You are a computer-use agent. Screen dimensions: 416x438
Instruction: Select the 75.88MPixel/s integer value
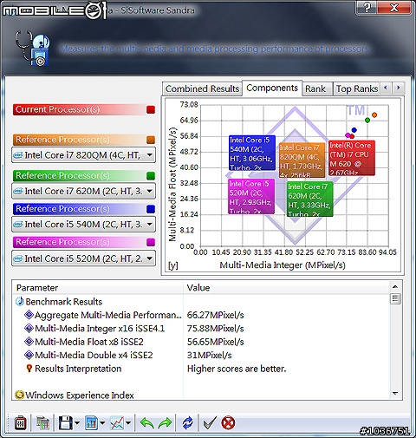click(x=216, y=329)
